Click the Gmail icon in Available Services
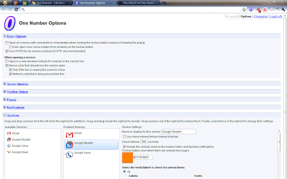 pyautogui.click(x=9, y=133)
